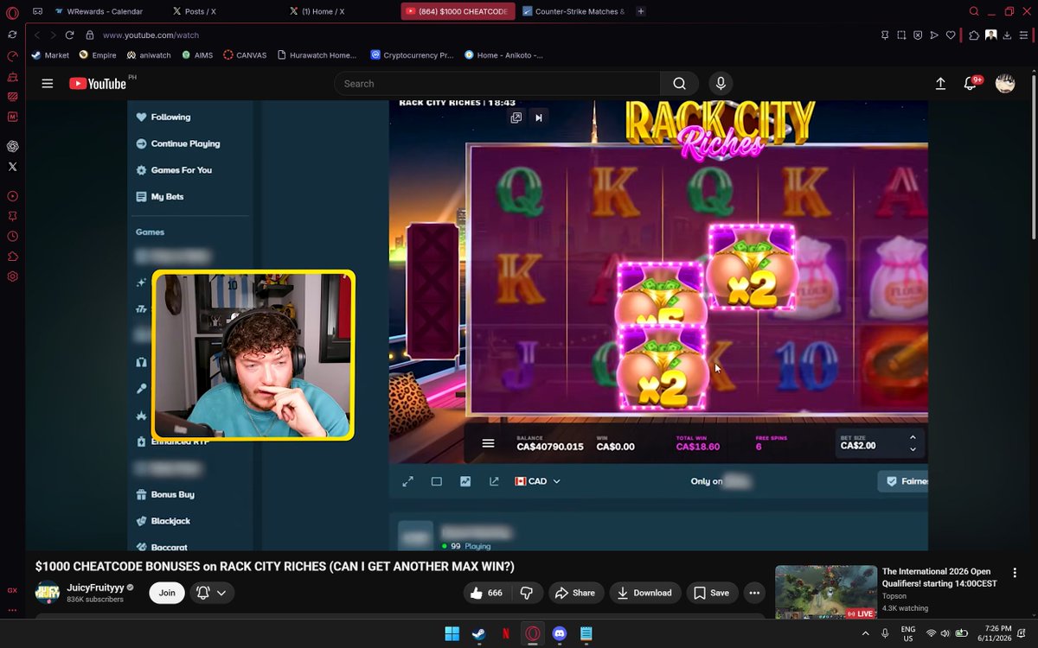Open the YouTube account avatar menu

tap(1004, 84)
